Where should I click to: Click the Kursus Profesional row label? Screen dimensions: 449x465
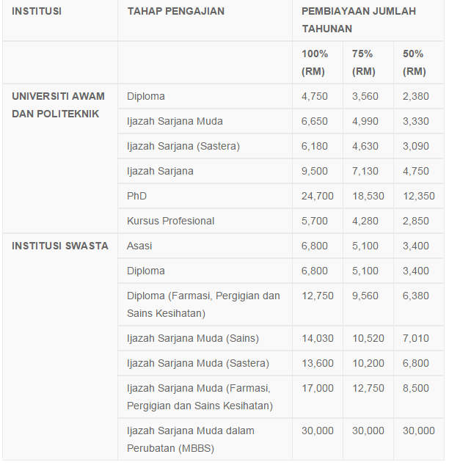coord(170,221)
